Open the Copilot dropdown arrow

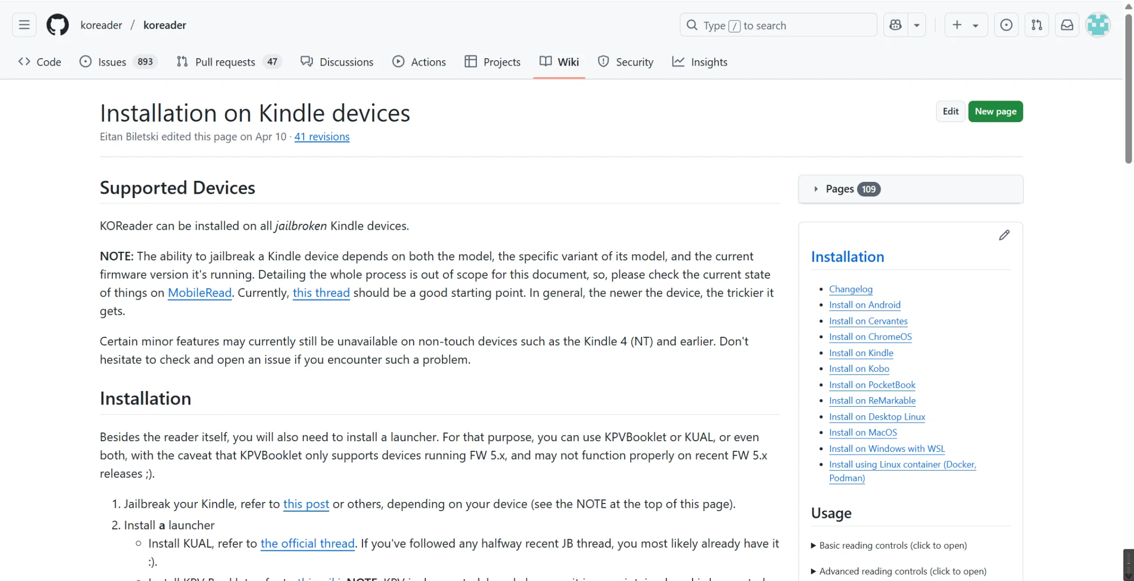point(917,25)
